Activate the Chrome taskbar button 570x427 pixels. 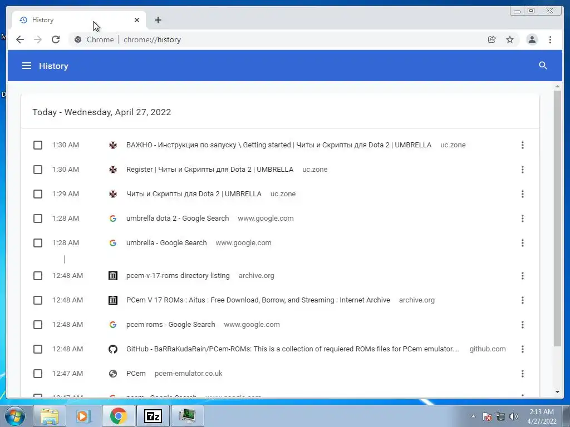(x=118, y=416)
